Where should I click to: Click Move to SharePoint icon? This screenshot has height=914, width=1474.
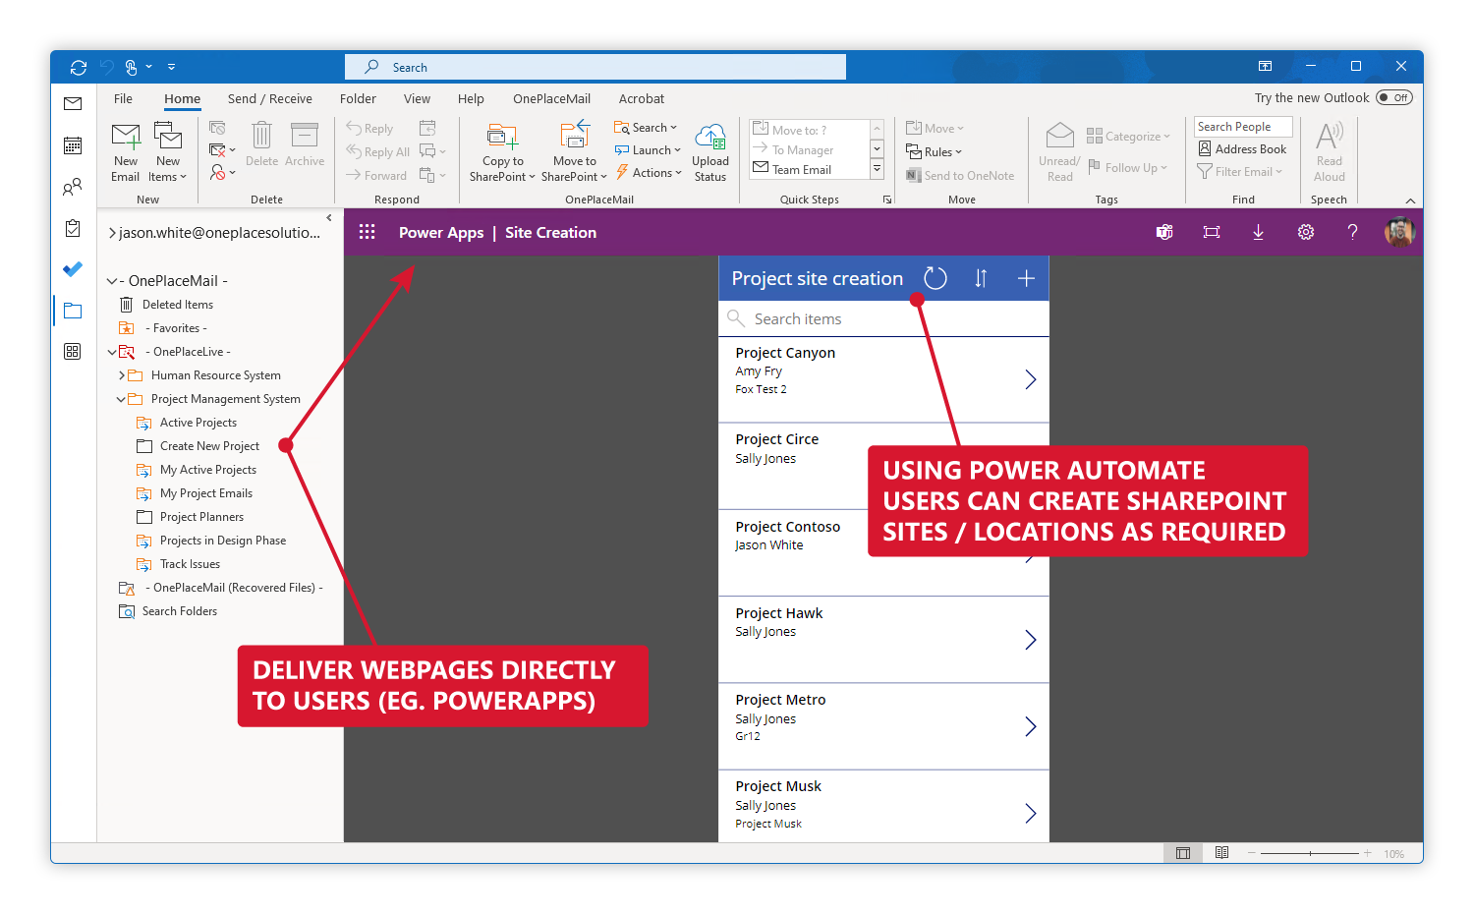575,135
